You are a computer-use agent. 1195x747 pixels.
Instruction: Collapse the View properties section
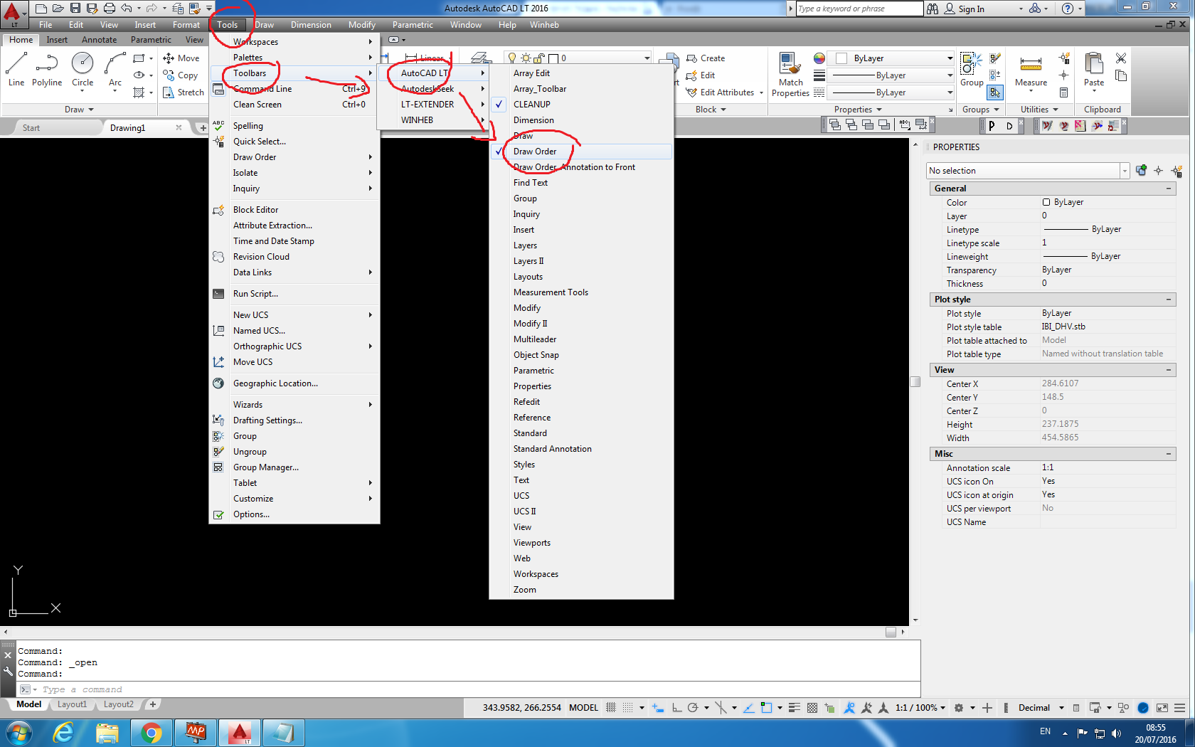click(1169, 370)
